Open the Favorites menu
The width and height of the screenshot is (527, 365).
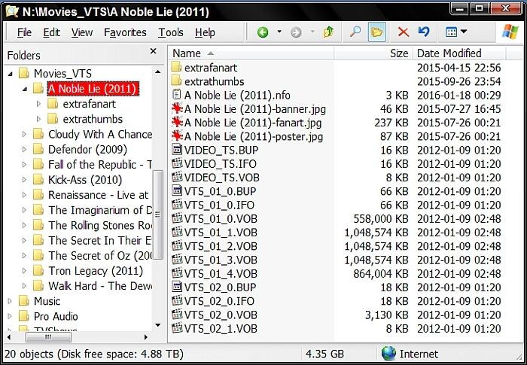pyautogui.click(x=125, y=32)
